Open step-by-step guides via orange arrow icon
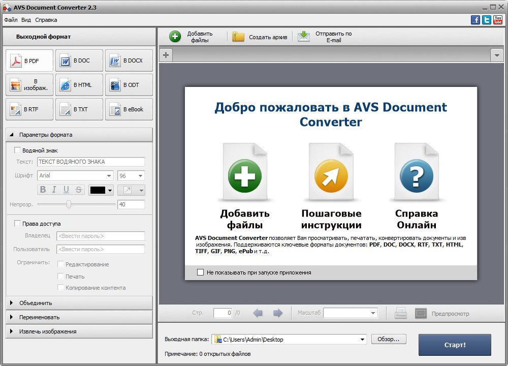The width and height of the screenshot is (508, 366). pyautogui.click(x=331, y=176)
